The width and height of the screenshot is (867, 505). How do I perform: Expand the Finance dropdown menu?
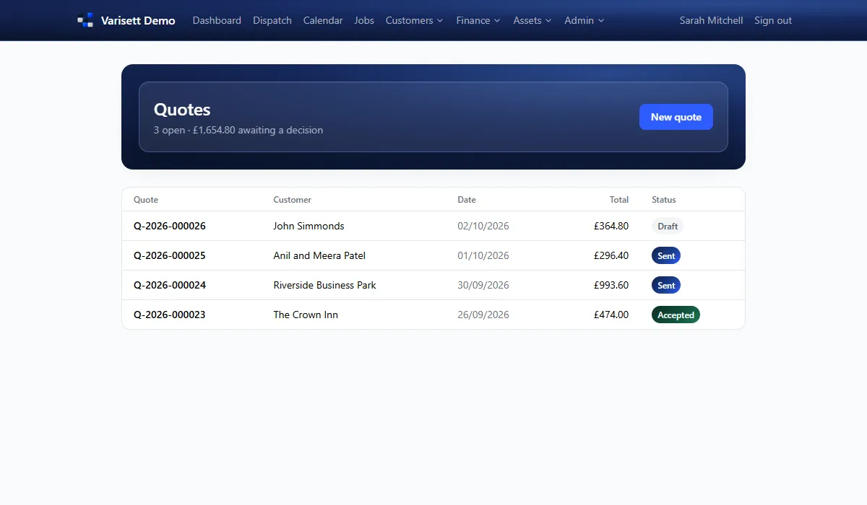(x=478, y=20)
